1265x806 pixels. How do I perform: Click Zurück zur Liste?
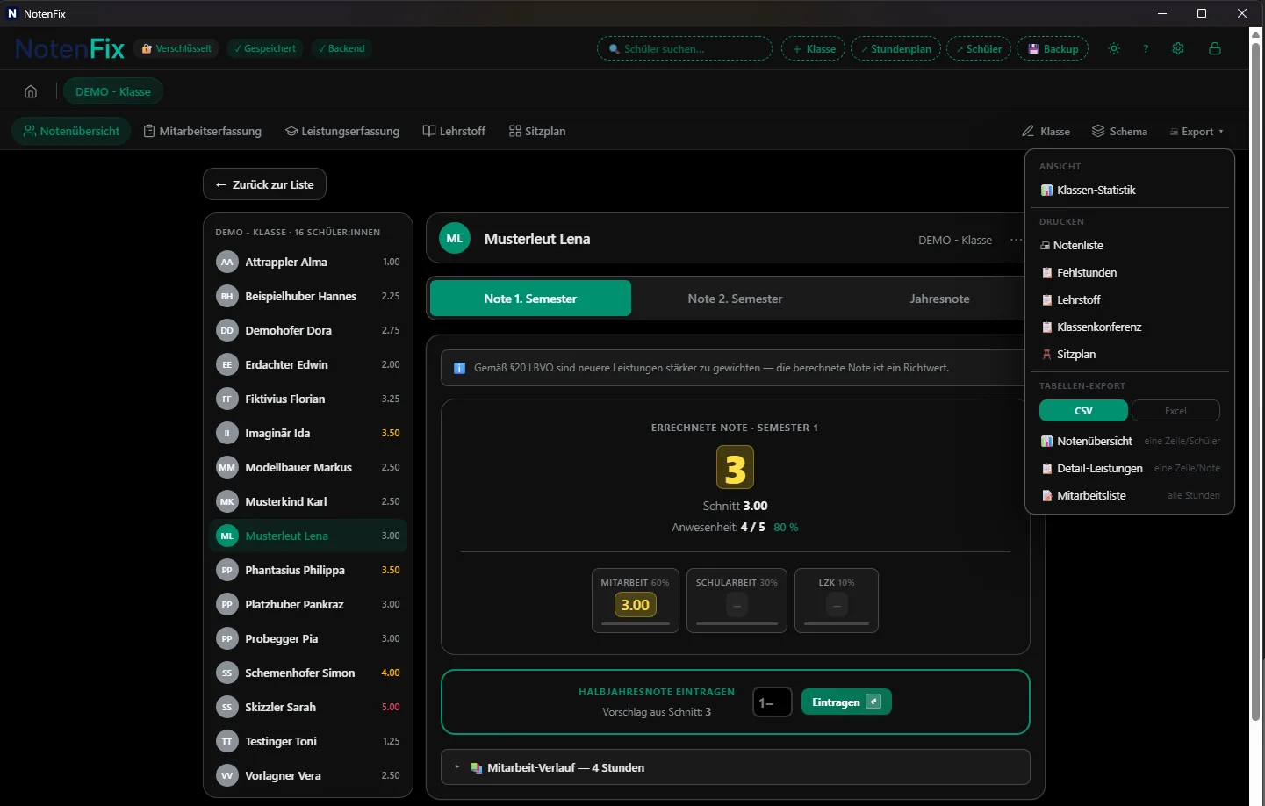(x=265, y=184)
